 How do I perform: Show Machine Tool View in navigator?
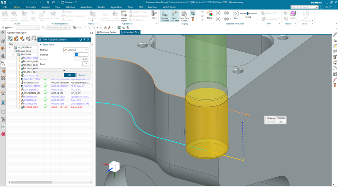[16, 38]
